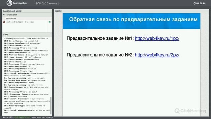The height and width of the screenshot is (119, 211).
Task: Click the chat message 'в вк есть?'
Action: tap(32, 92)
